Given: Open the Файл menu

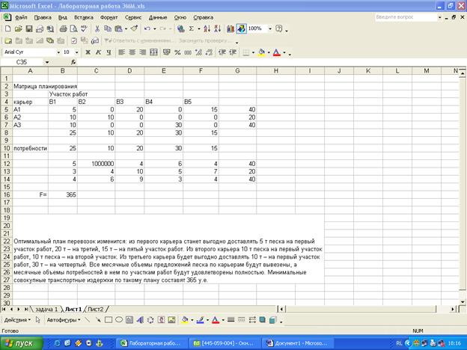Looking at the screenshot, I should pyautogui.click(x=21, y=17).
